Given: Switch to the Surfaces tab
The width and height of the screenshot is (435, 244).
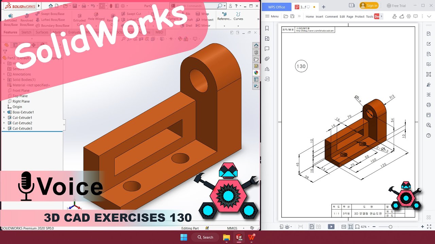Looking at the screenshot, I should (42, 32).
